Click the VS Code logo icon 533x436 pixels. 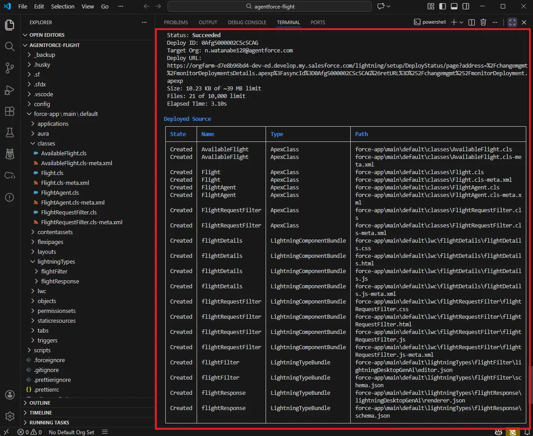pyautogui.click(x=7, y=6)
